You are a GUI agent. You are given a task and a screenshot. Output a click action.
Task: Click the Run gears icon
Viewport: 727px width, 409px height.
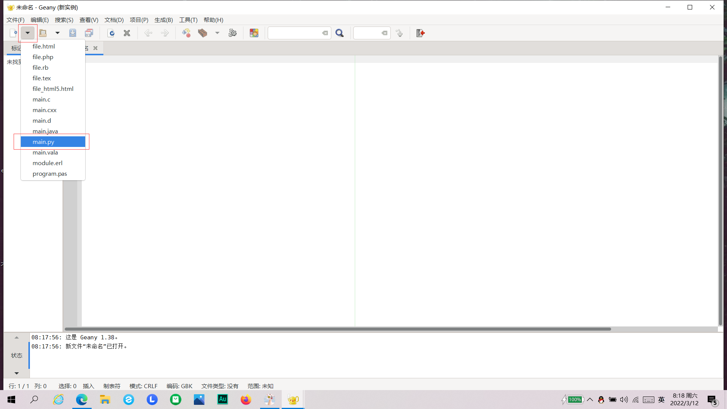click(232, 33)
